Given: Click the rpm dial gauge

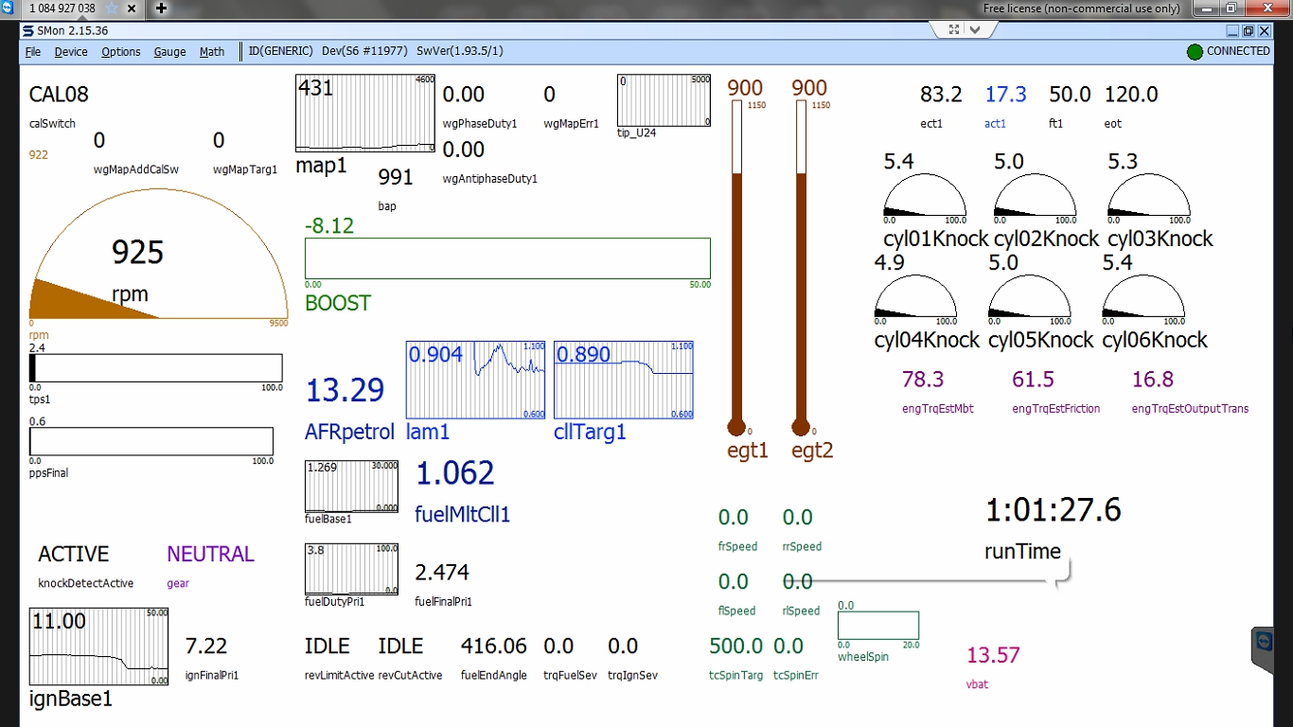Looking at the screenshot, I should click(x=159, y=260).
